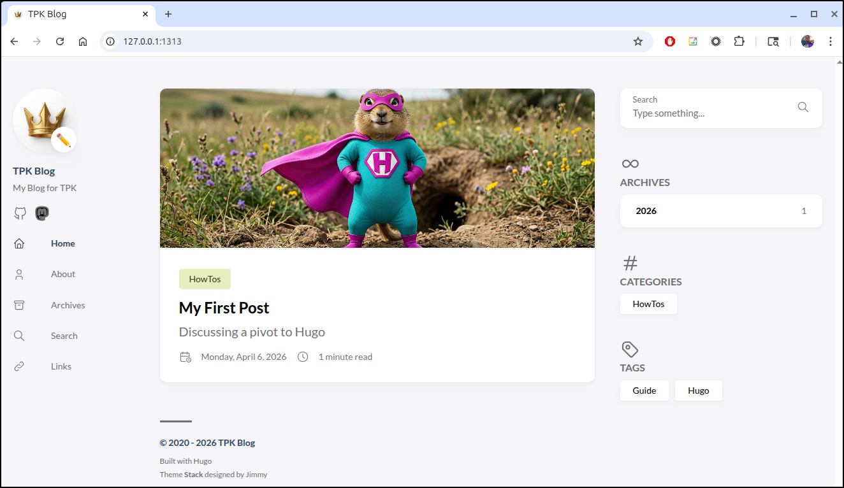Open Chrome three-dot menu
The image size is (844, 488).
tap(830, 41)
